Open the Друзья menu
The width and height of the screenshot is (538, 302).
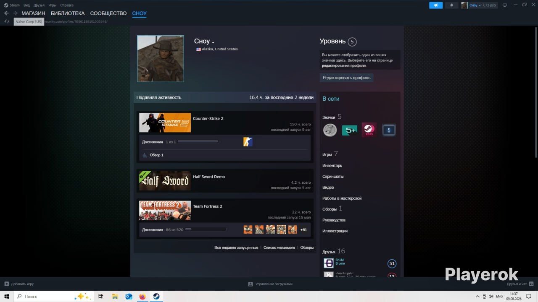tap(39, 5)
